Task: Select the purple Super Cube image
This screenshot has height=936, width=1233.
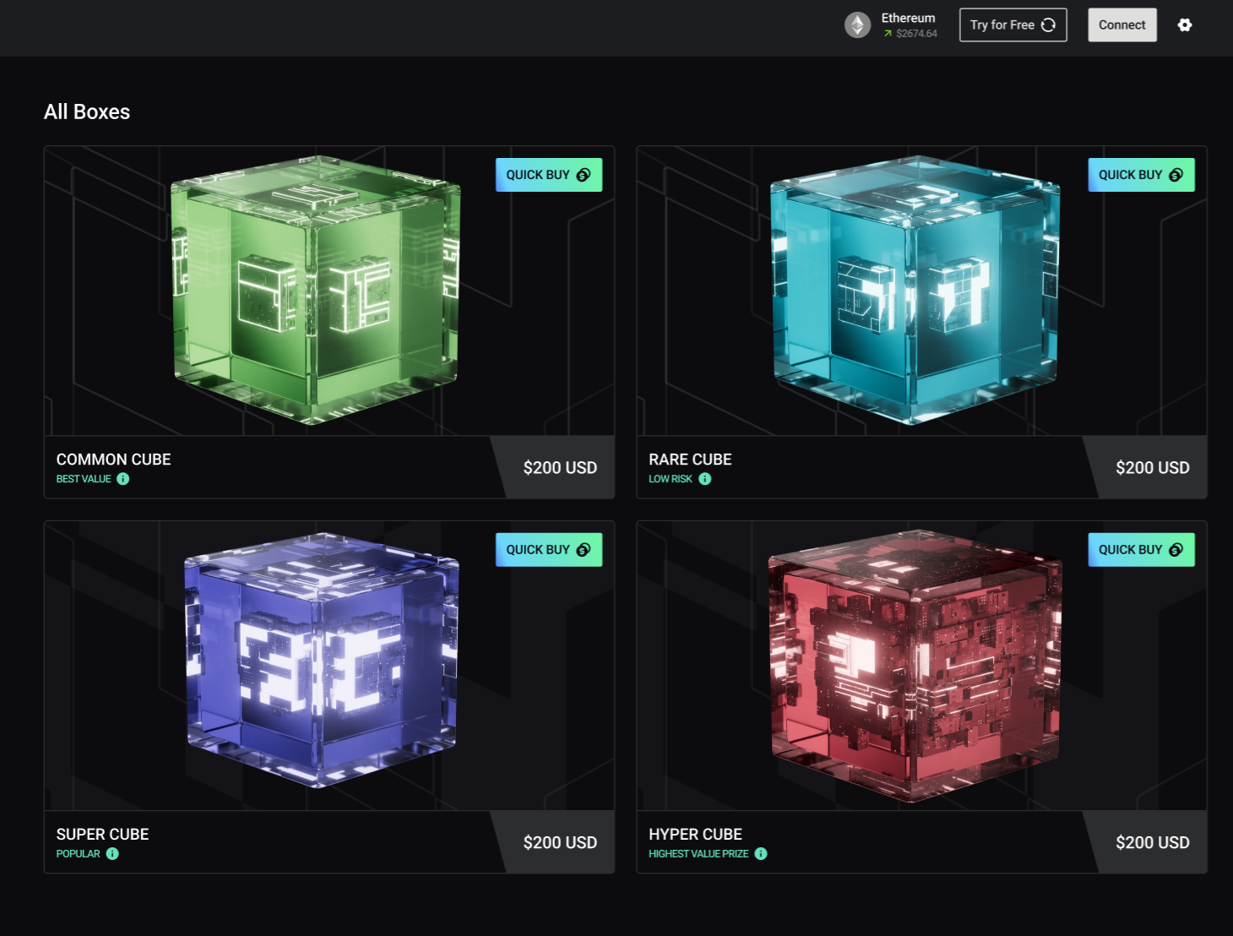Action: [322, 660]
